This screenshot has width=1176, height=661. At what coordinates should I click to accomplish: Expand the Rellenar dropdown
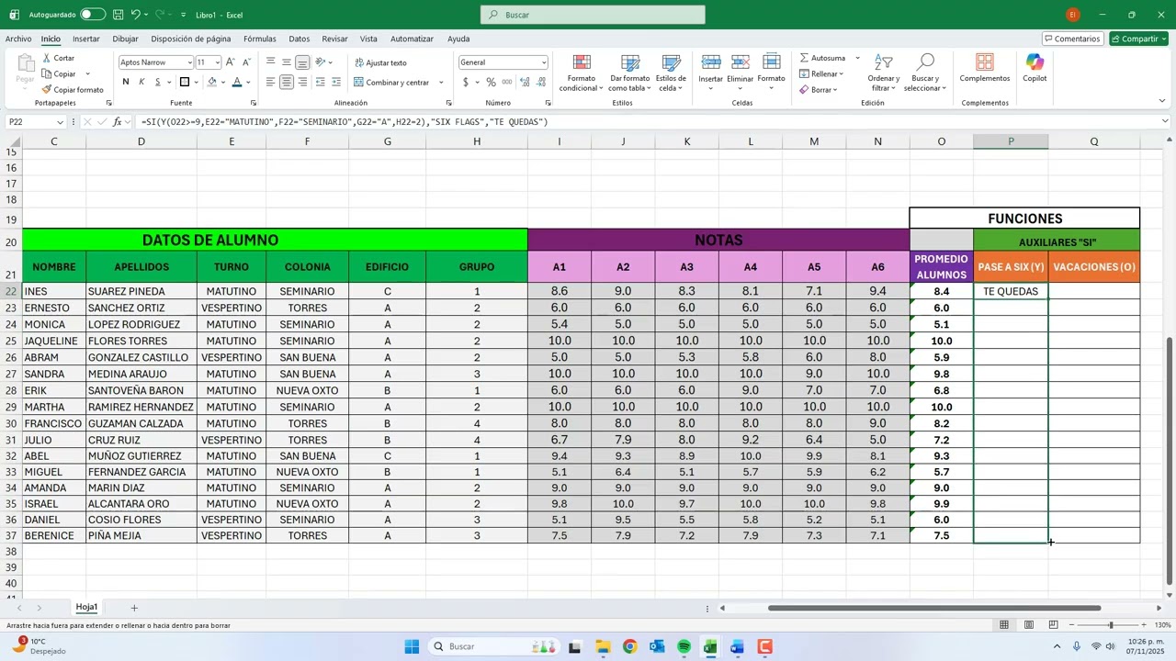tap(841, 74)
